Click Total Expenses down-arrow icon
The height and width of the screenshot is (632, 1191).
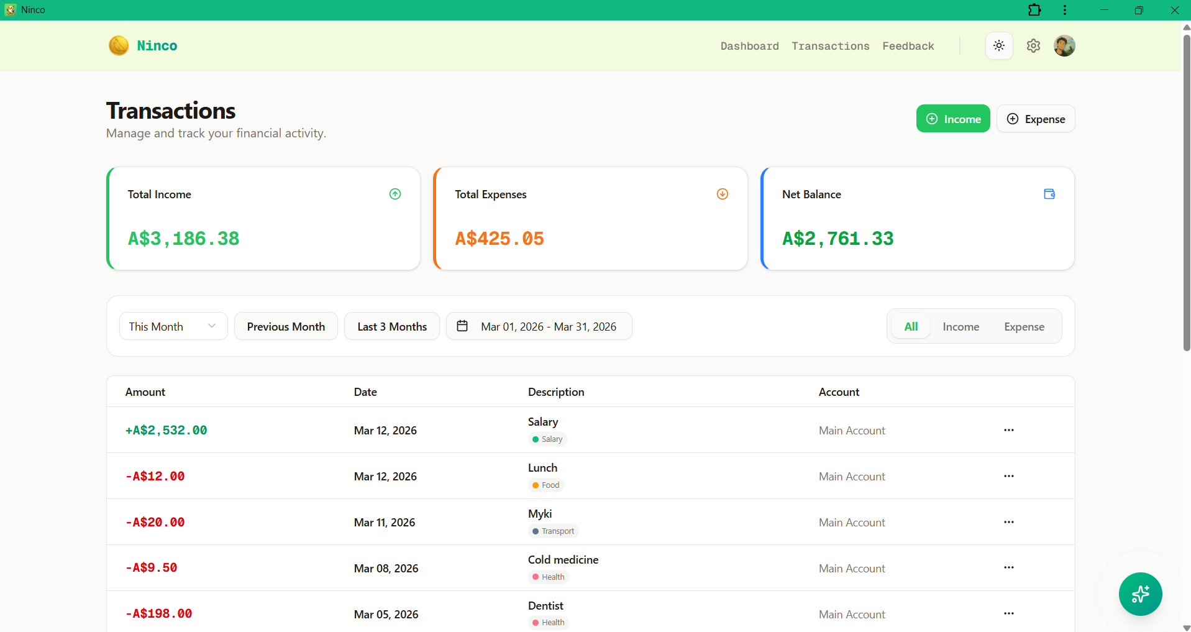(723, 194)
